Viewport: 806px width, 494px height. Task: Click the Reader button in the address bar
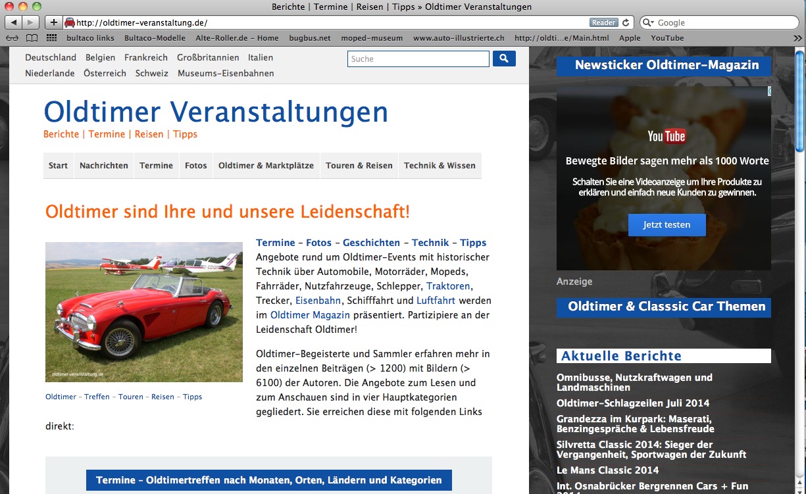[603, 22]
